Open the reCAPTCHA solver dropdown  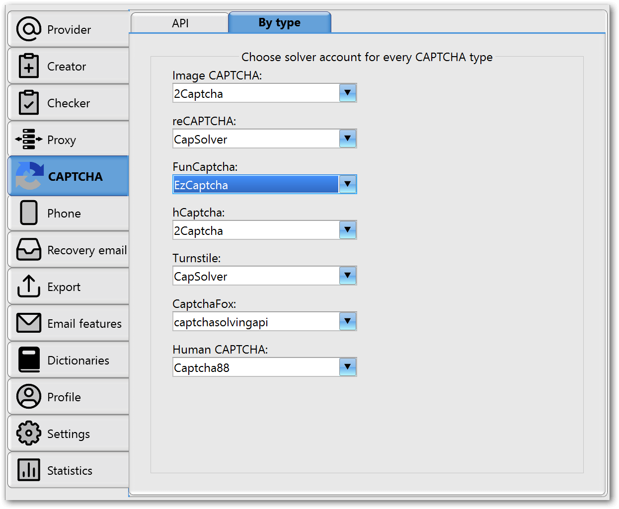tap(348, 139)
